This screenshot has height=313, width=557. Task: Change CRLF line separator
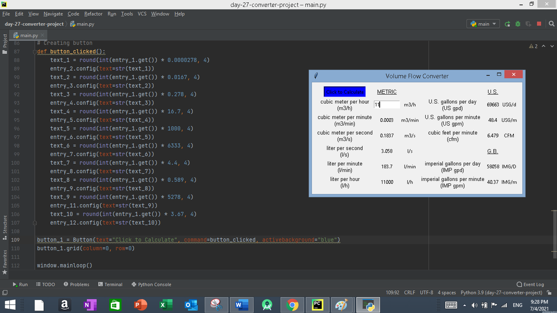(x=409, y=293)
